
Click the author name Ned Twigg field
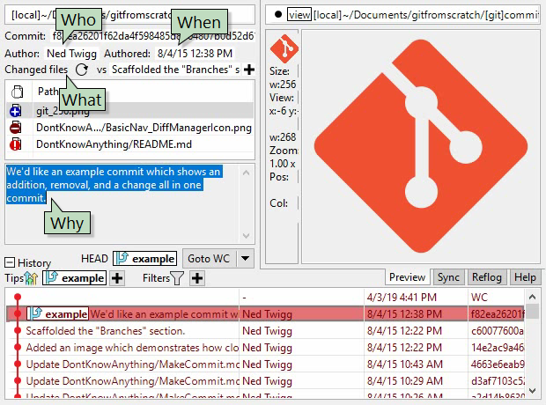click(x=71, y=54)
